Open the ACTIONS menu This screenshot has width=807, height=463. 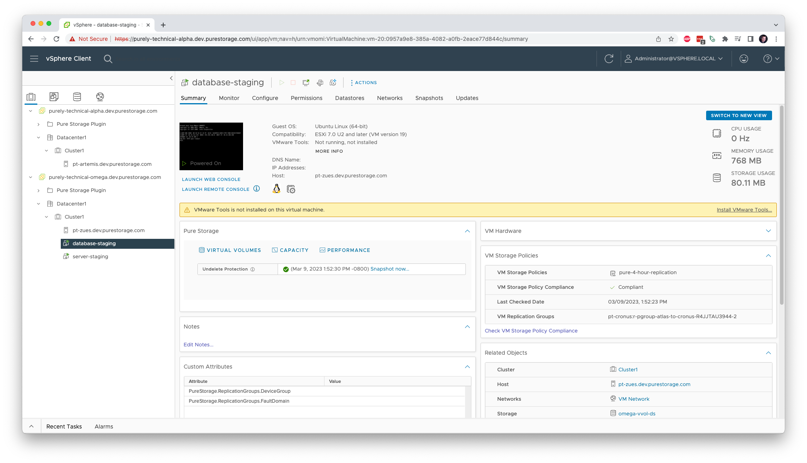(363, 83)
